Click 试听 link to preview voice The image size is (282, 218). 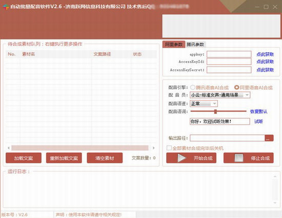point(258,122)
